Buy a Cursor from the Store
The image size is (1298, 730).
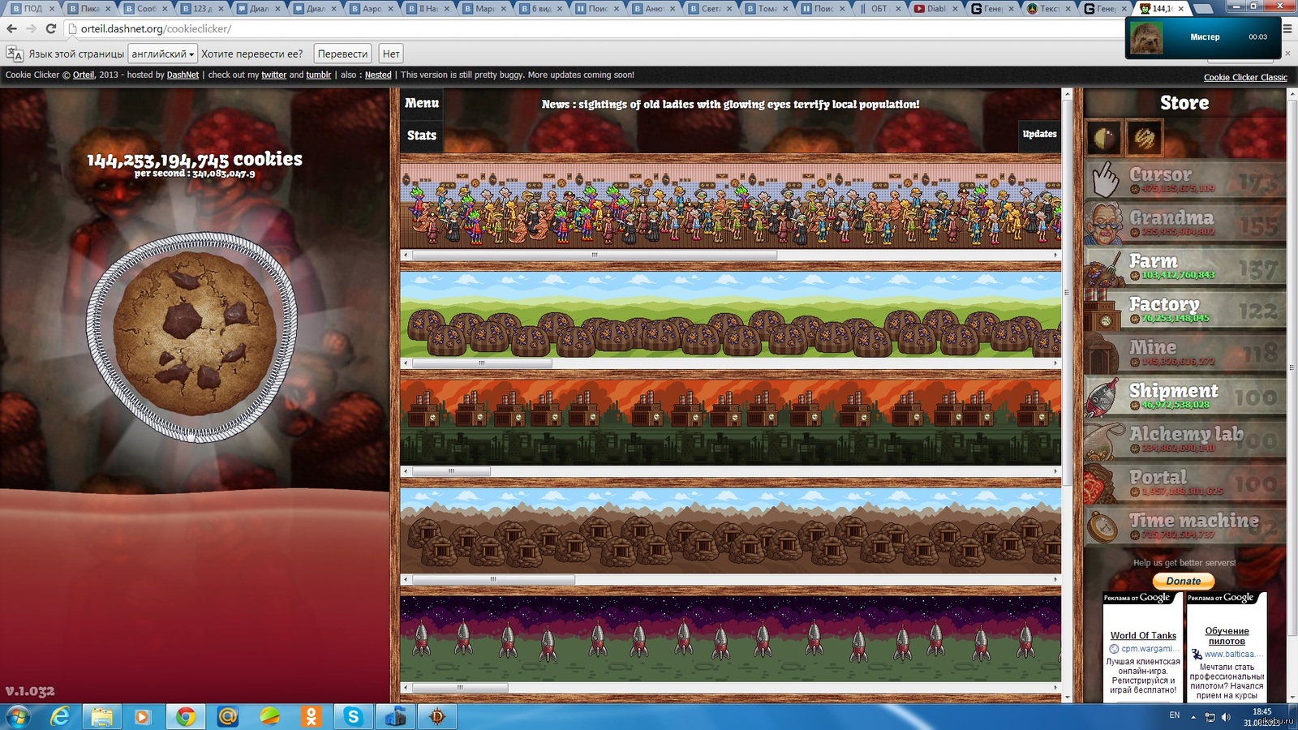1184,180
